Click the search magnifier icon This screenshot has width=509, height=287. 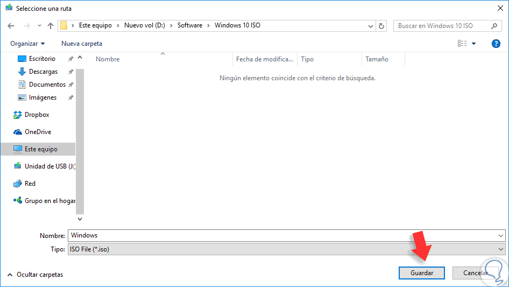494,26
